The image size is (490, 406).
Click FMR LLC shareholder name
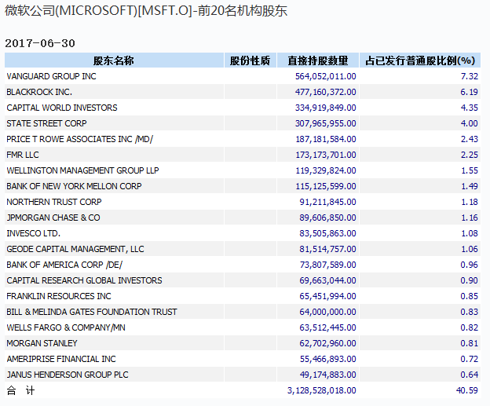pyautogui.click(x=23, y=155)
